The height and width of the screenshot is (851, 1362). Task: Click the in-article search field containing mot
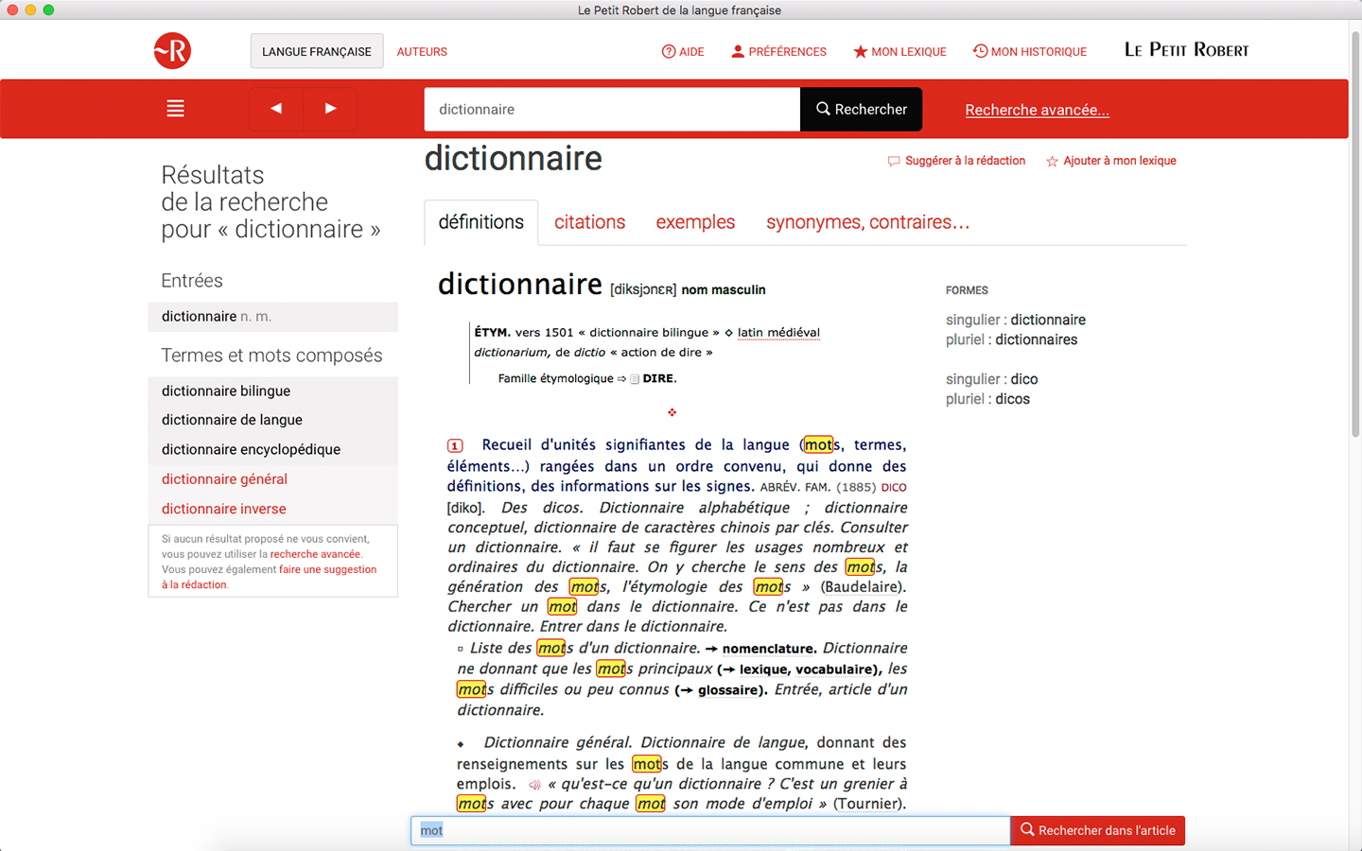[x=710, y=830]
